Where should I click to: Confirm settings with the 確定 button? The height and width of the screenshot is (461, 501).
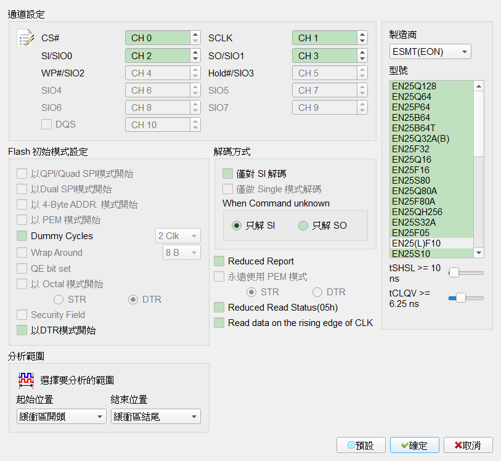click(414, 445)
